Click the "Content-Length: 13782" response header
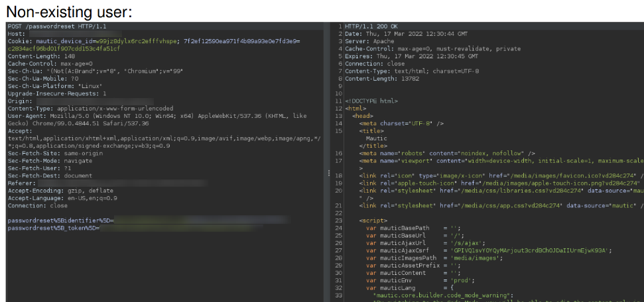Viewport: 644px width, 302px height. pyautogui.click(x=382, y=78)
